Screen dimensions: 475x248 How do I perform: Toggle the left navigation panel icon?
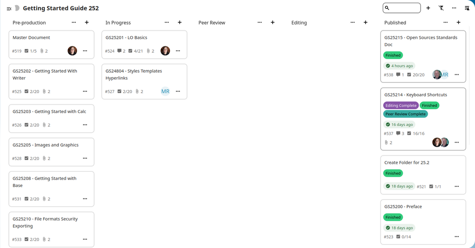[x=9, y=8]
